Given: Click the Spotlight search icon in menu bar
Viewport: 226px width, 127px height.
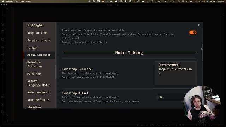Looking at the screenshot, I should coord(200,1).
